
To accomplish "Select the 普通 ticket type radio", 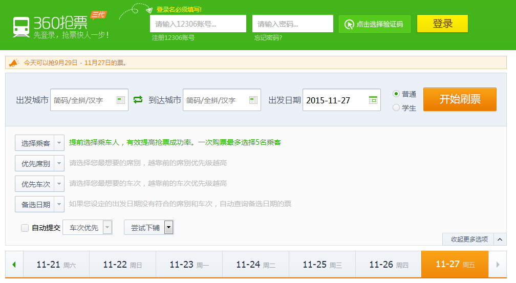I will [396, 94].
